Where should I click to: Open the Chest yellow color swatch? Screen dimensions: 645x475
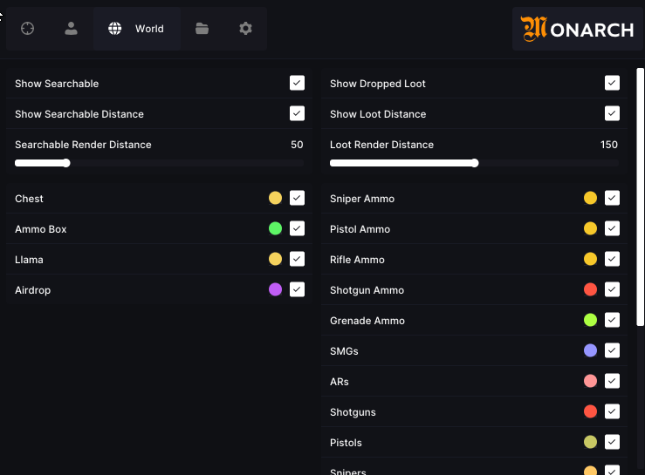click(x=275, y=199)
